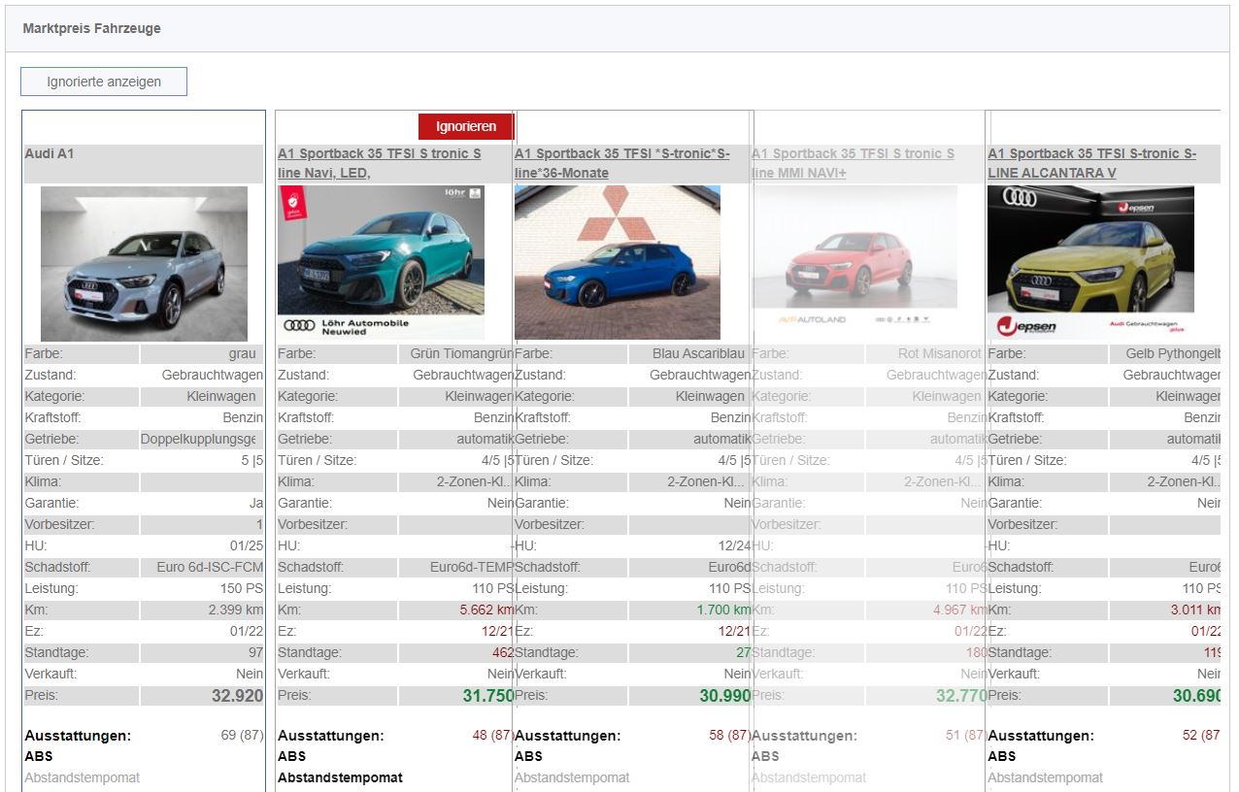The height and width of the screenshot is (792, 1239).
Task: Select the color value "Gelb Pythongelb"
Action: pyautogui.click(x=1173, y=354)
